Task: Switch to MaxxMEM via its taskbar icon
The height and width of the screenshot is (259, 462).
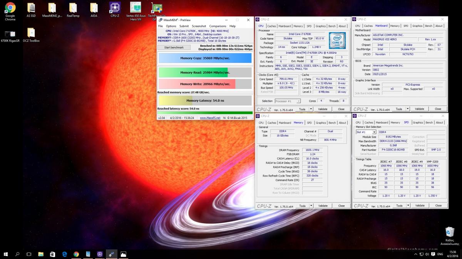Action: click(x=112, y=254)
